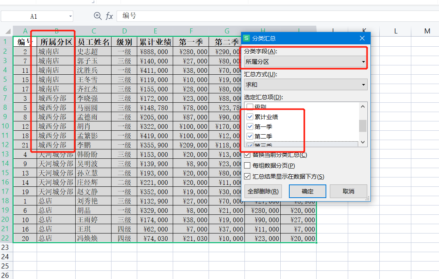The image size is (439, 279).
Task: Click the up arrow of the 选定汇总项 list
Action: [x=363, y=106]
